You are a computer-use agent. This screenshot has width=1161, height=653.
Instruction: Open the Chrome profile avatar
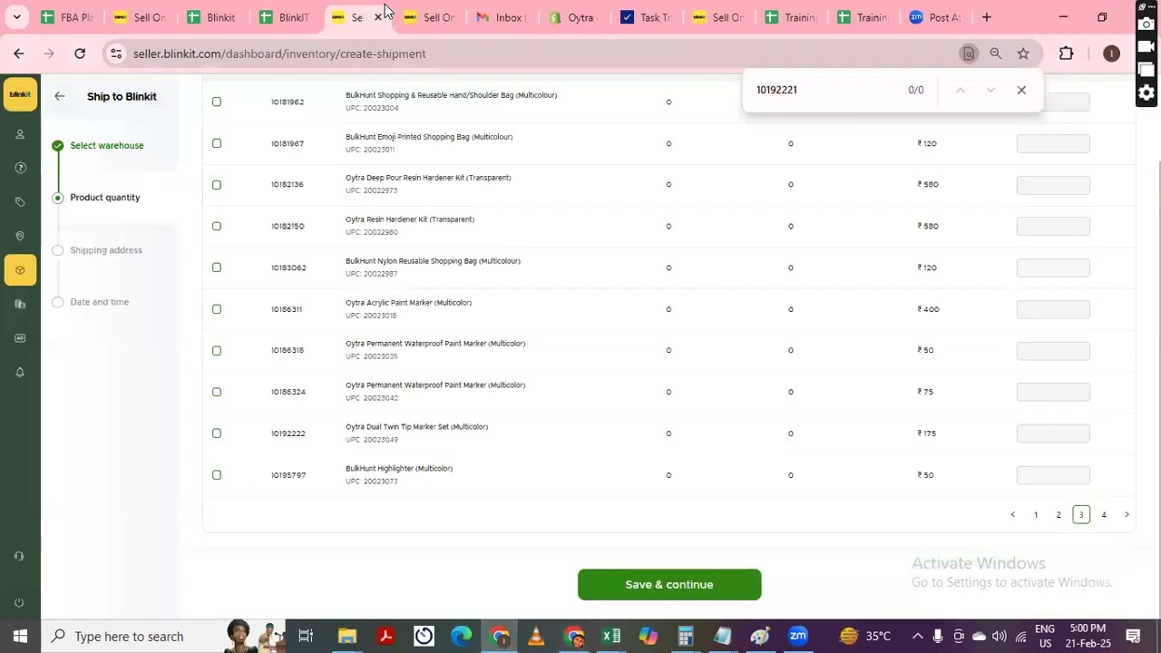1111,54
